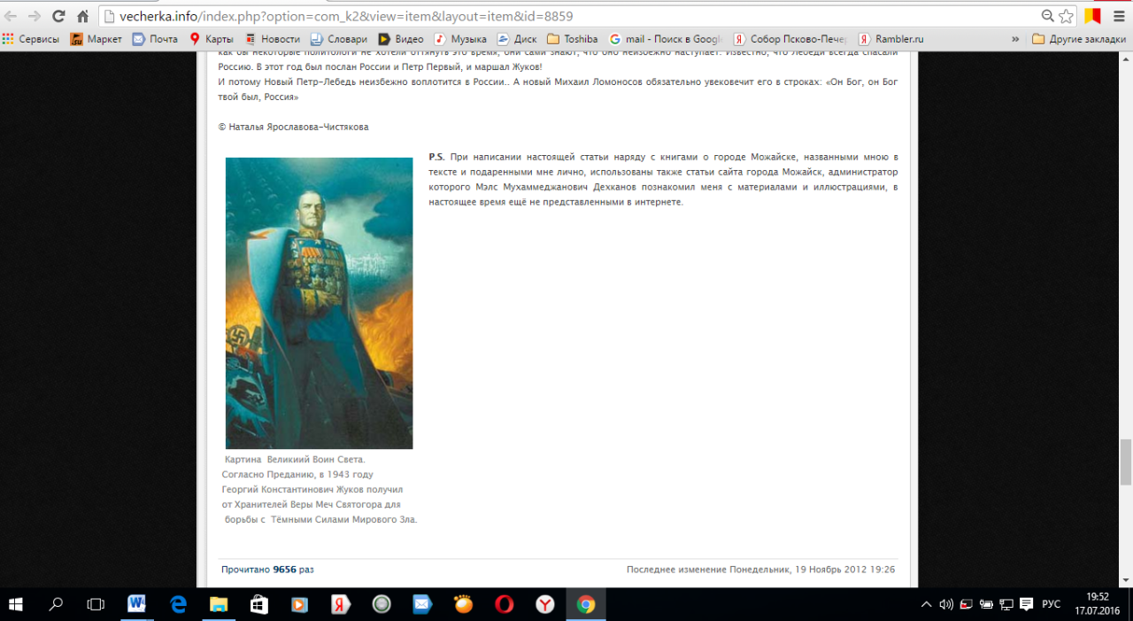The height and width of the screenshot is (621, 1133).
Task: Open the Toshiba bookmarks folder
Action: (573, 39)
